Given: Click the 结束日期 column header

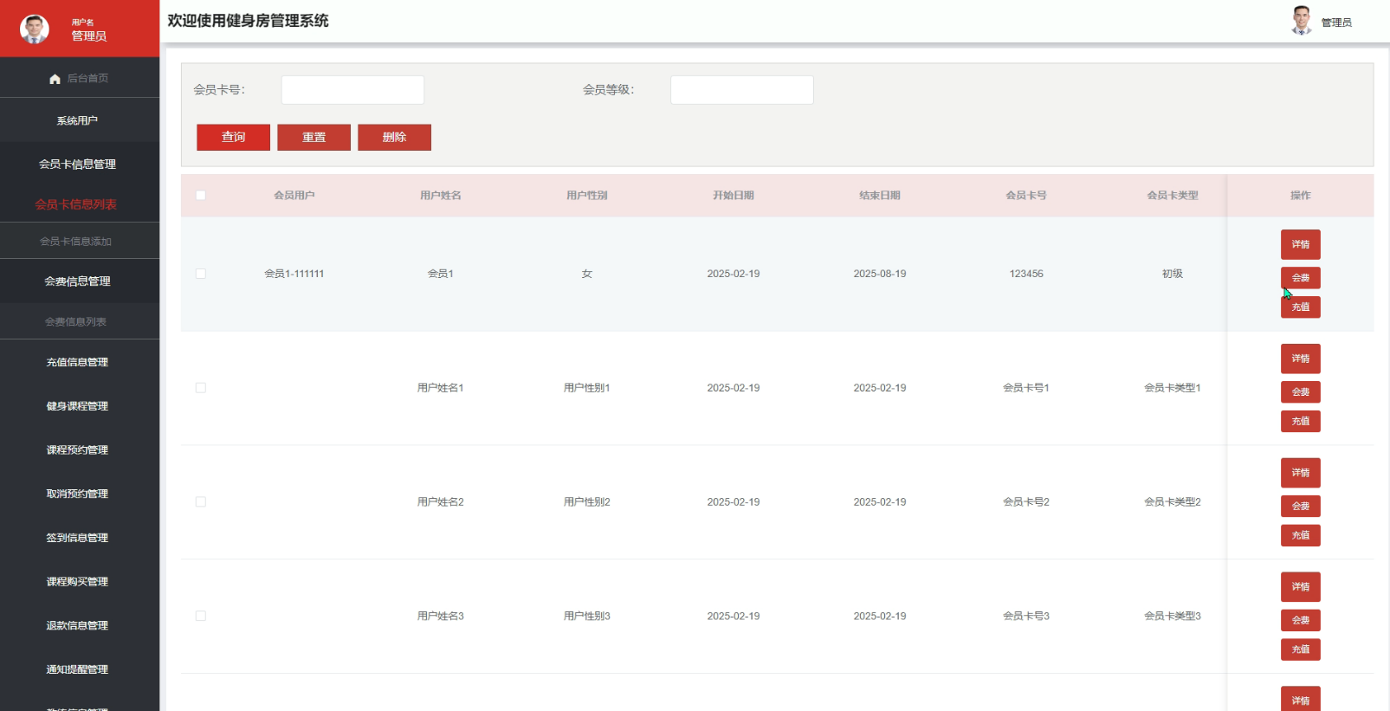Looking at the screenshot, I should [880, 196].
